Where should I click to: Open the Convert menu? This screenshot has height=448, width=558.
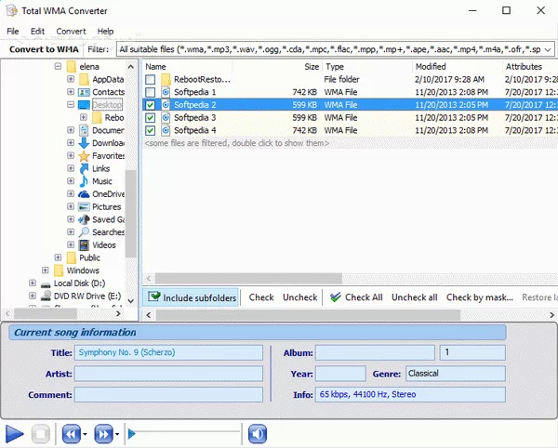71,31
